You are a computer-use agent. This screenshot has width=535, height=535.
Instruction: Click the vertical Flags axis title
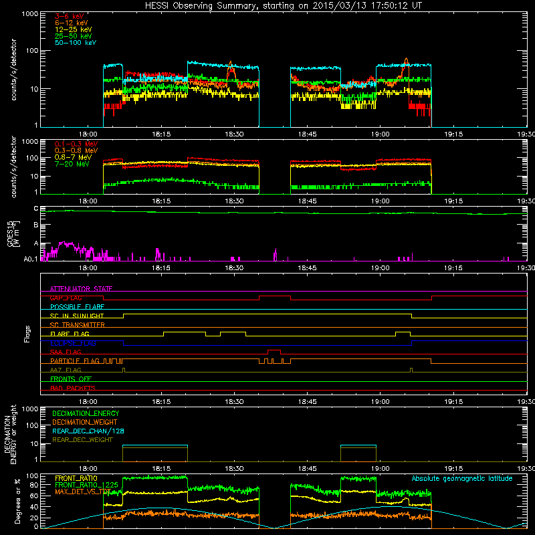tap(27, 334)
